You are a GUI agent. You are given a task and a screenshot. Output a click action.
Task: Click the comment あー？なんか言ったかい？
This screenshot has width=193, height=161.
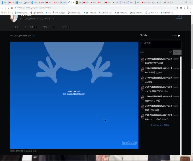pos(153,73)
